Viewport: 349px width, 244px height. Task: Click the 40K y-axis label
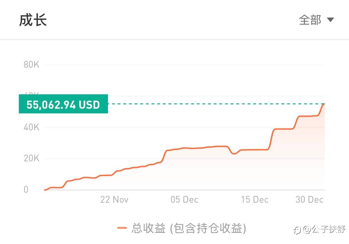[31, 127]
